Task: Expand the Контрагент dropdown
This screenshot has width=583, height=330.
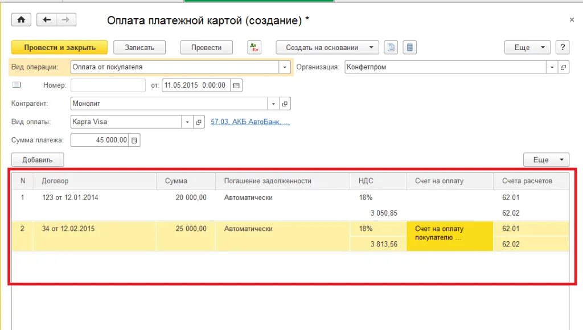Action: (x=273, y=104)
